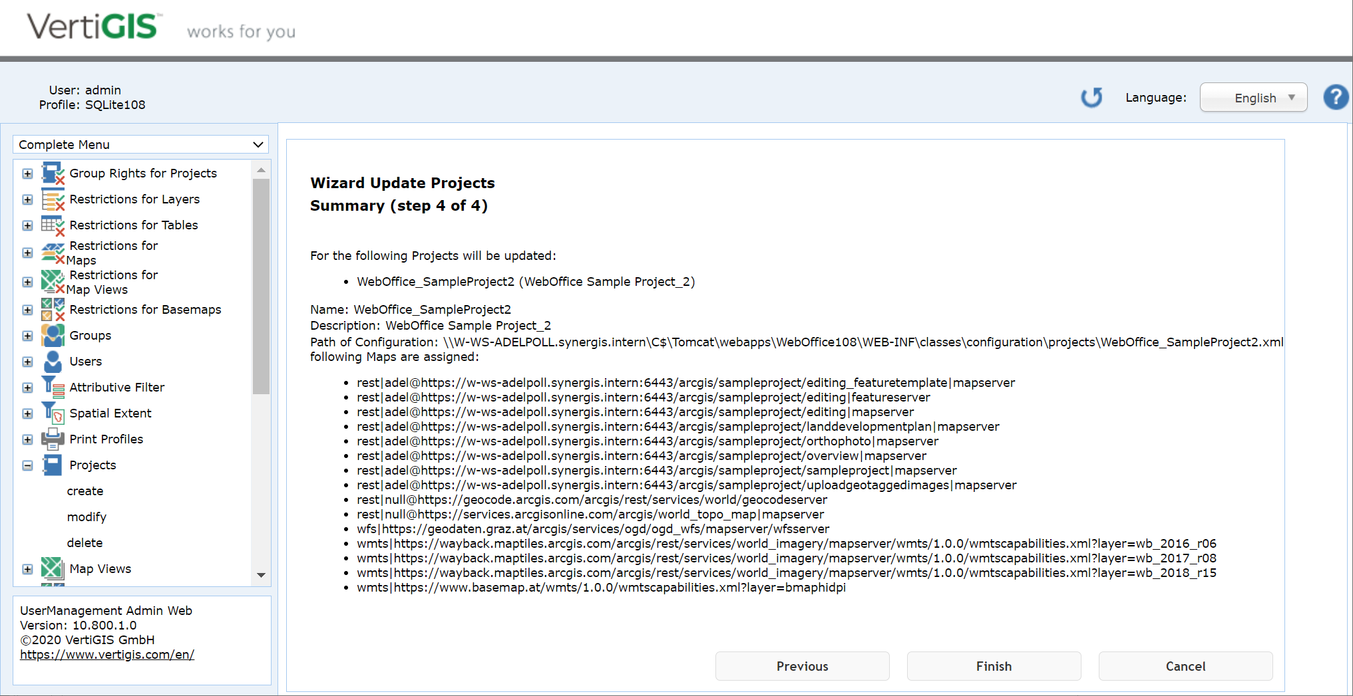The image size is (1353, 696).
Task: Open Restrictions for Map Views icon
Action: click(53, 281)
